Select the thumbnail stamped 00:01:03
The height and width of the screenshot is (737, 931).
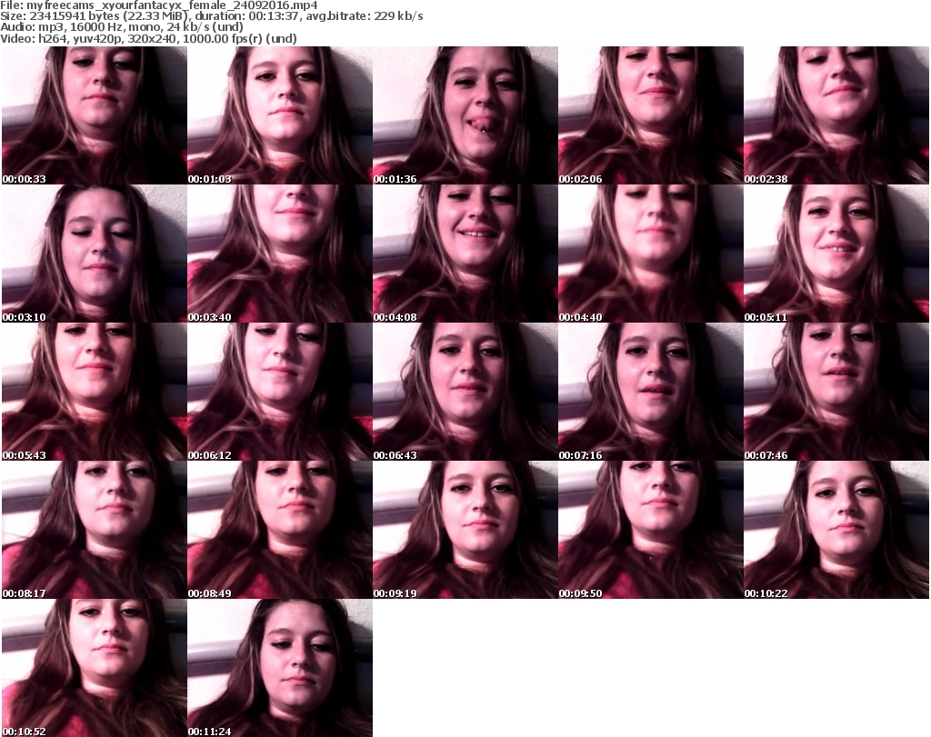pos(280,115)
